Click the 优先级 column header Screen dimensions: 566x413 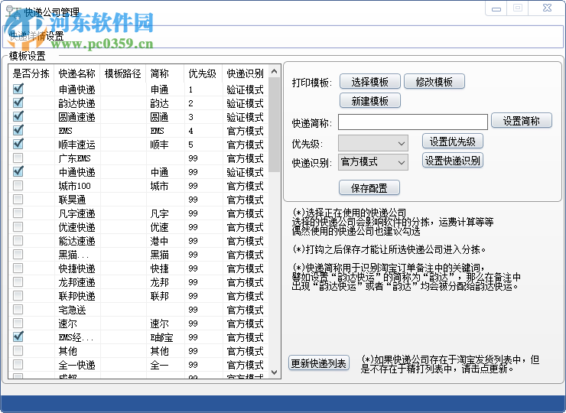tap(203, 73)
